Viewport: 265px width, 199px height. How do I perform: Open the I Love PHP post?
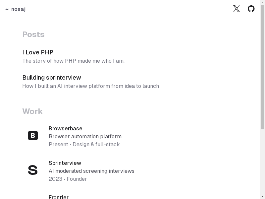(38, 52)
